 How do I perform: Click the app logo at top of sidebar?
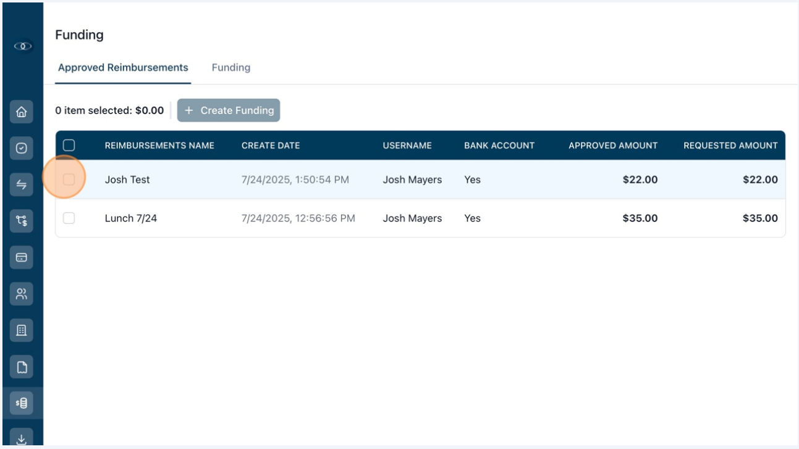22,46
